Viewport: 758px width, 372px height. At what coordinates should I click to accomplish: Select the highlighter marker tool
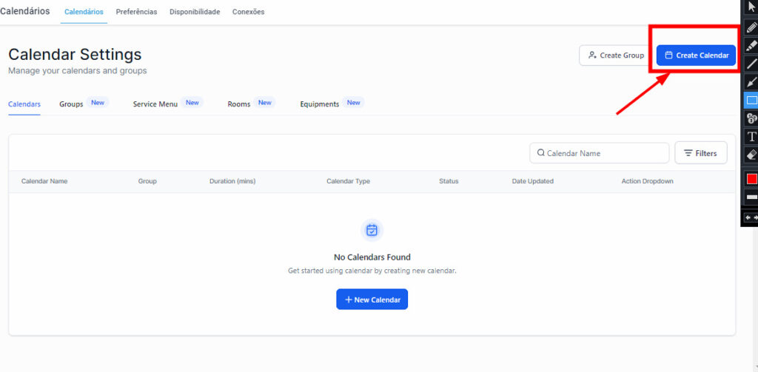751,45
